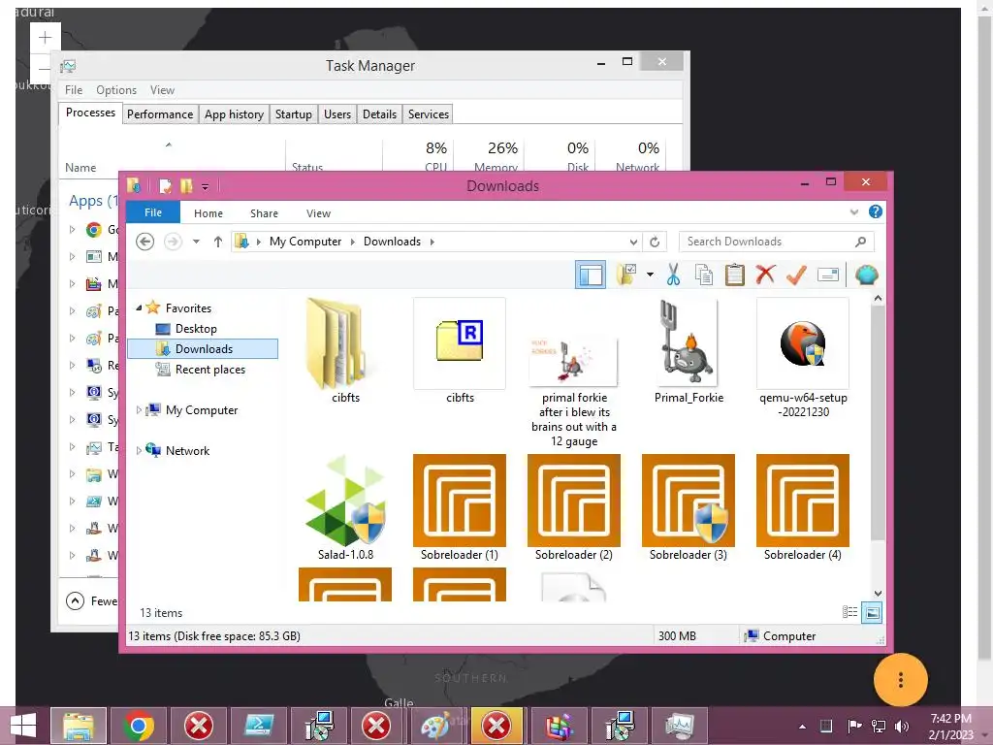
Task: Select the Sobreloader (3) file
Action: coord(689,506)
